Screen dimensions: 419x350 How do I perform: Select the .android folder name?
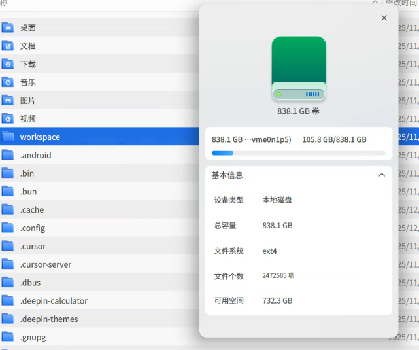[35, 155]
